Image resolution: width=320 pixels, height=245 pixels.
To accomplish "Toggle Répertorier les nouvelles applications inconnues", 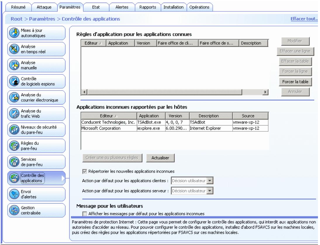I will coord(84,171).
